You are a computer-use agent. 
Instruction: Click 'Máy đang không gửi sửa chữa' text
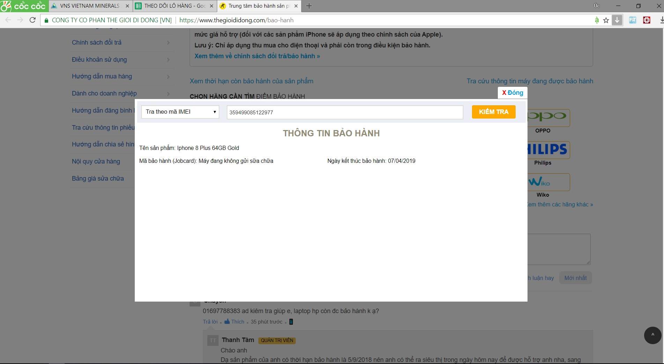[236, 161]
